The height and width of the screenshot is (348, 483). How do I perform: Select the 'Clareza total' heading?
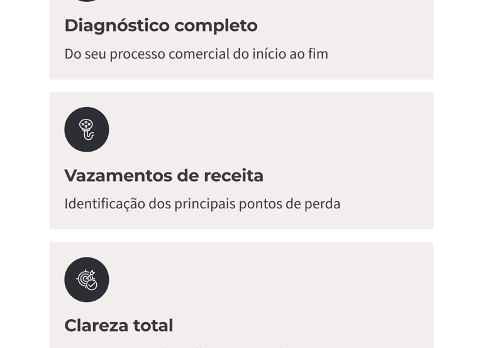coord(118,325)
